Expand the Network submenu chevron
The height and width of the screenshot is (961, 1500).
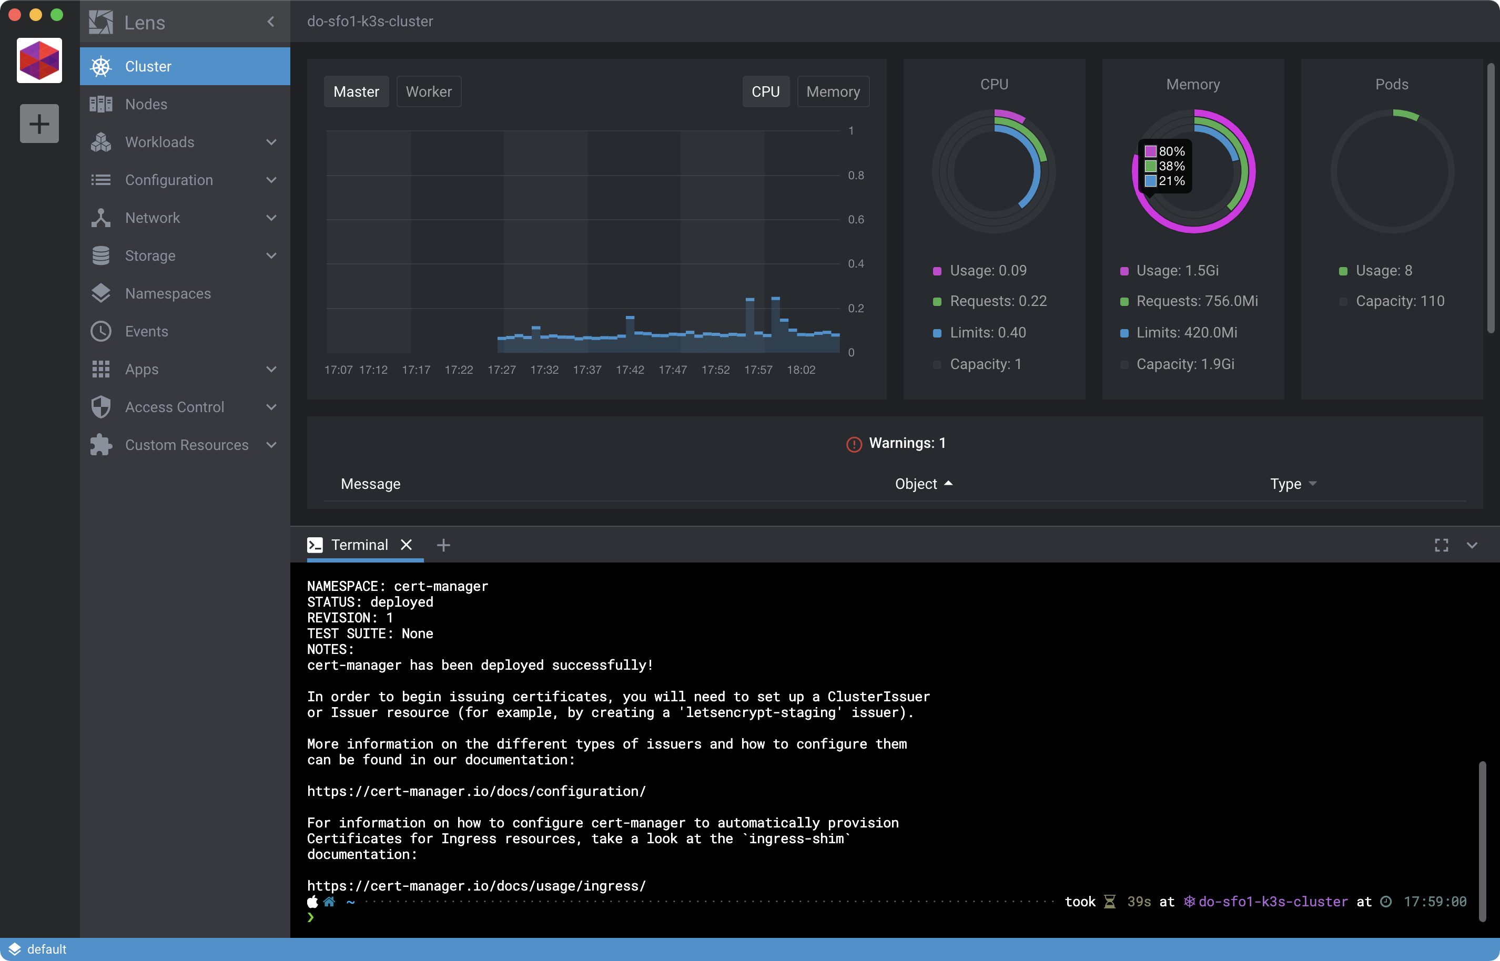(x=271, y=218)
